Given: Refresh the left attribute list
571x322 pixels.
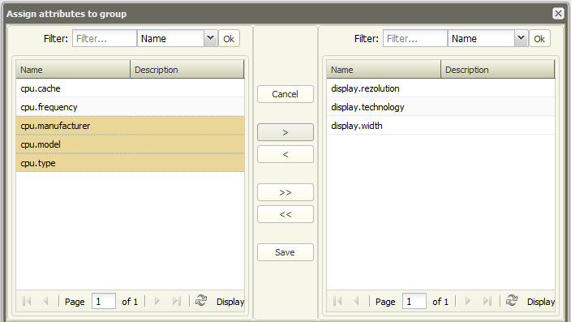Looking at the screenshot, I should point(201,301).
